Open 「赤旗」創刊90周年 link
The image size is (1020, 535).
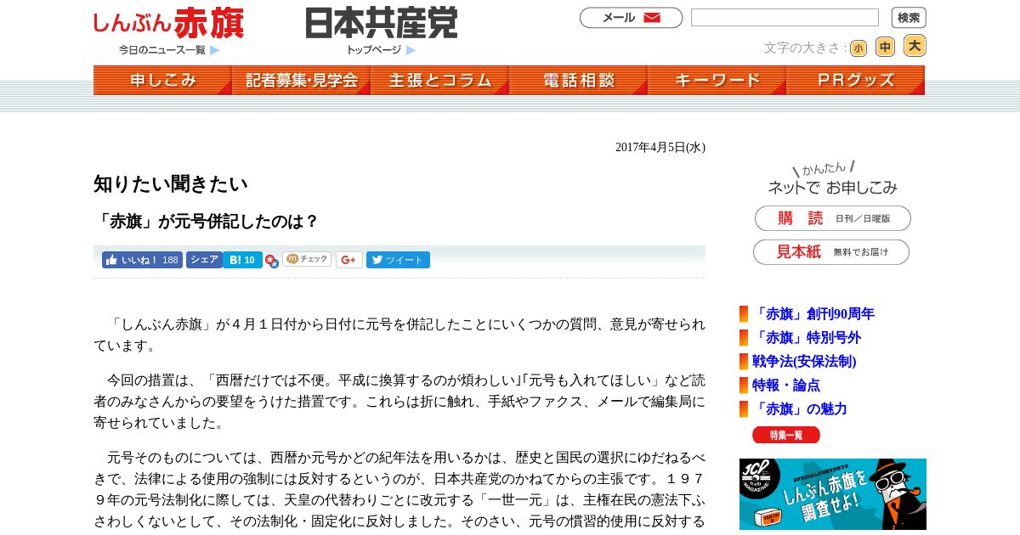coord(813,314)
